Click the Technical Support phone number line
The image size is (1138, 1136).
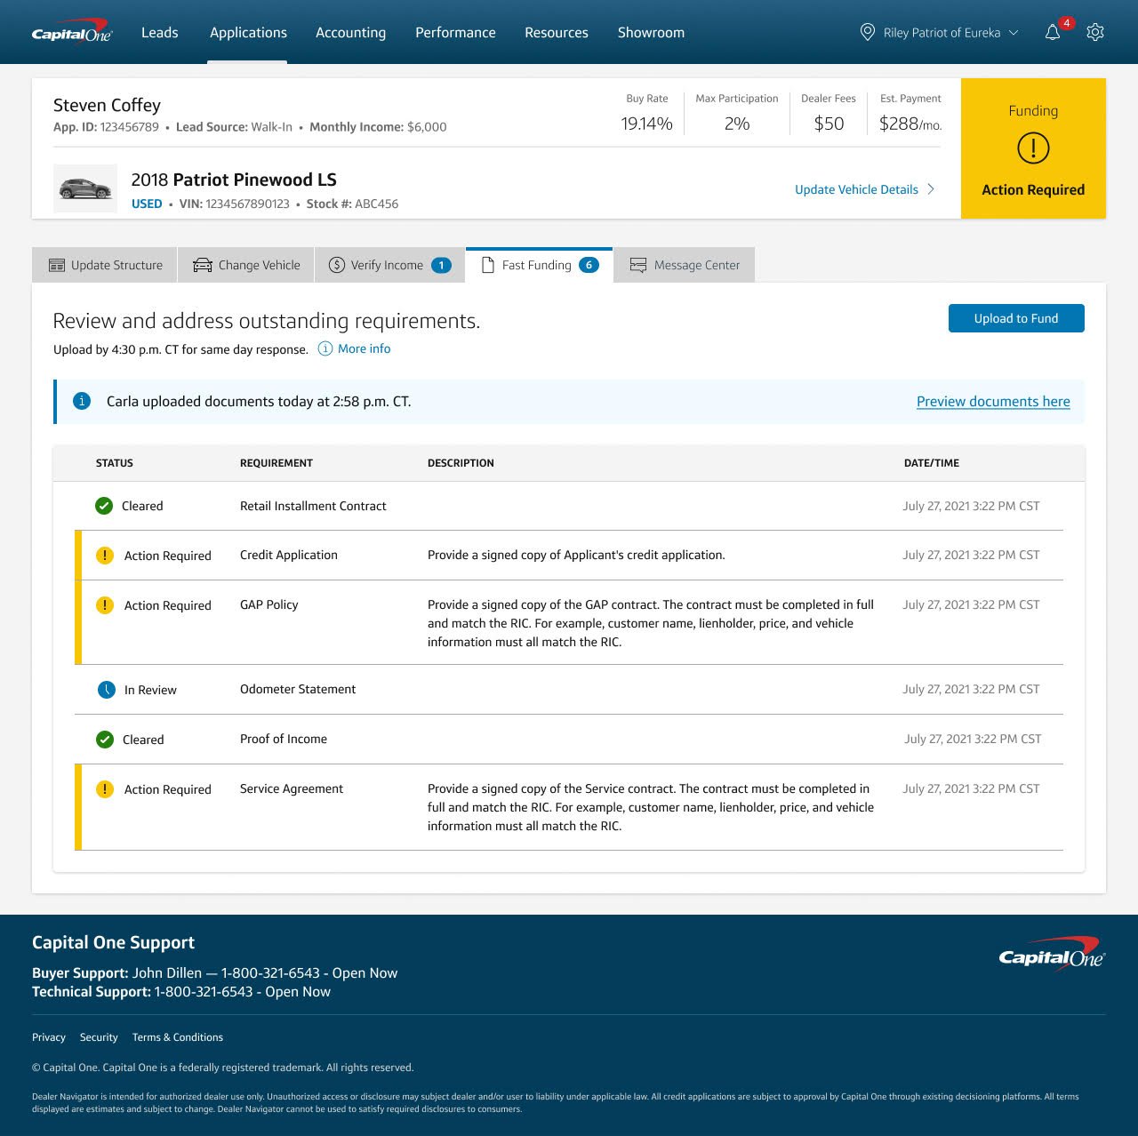[x=181, y=992]
